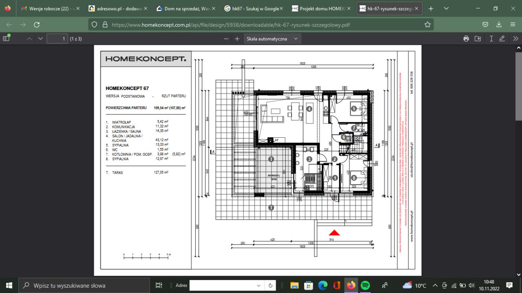Screen dimensions: 522x293
Task: Go to next PDF page
Action: tap(40, 39)
